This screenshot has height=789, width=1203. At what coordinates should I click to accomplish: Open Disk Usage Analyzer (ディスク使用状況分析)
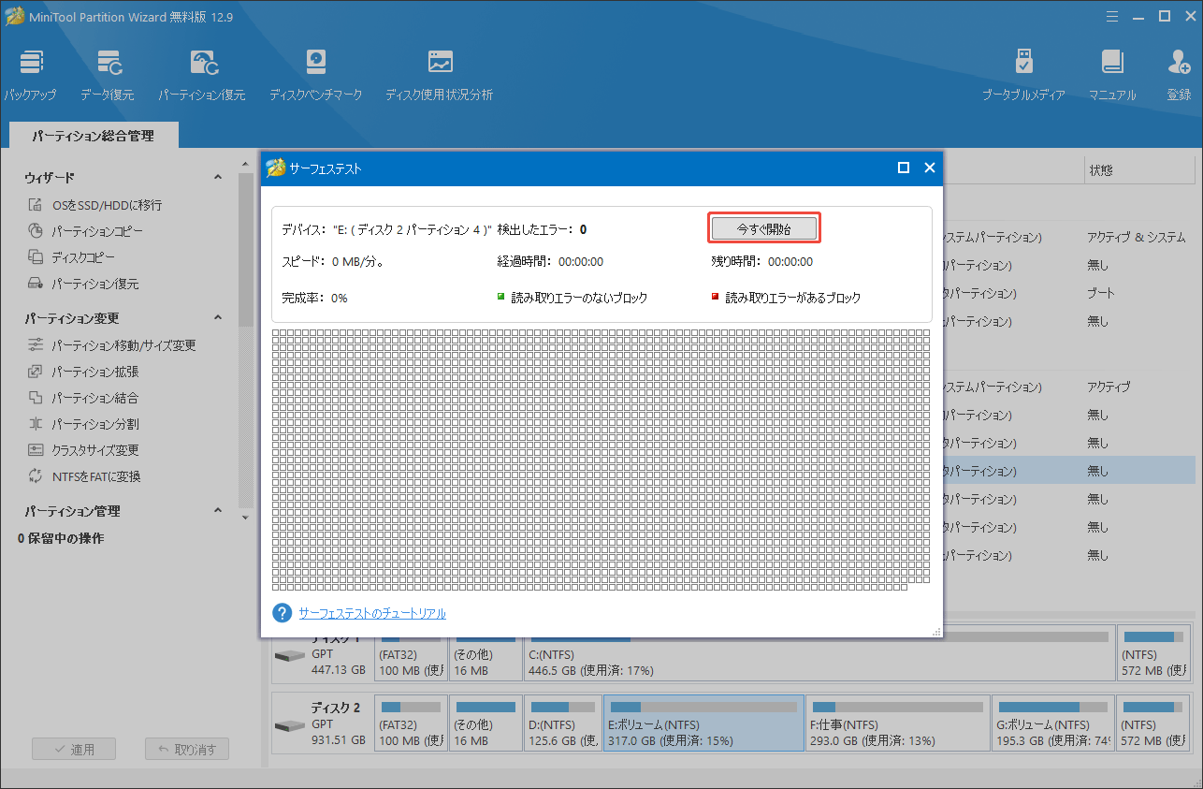coord(440,64)
